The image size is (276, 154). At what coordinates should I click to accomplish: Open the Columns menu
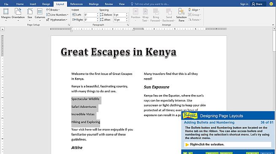(x=40, y=15)
